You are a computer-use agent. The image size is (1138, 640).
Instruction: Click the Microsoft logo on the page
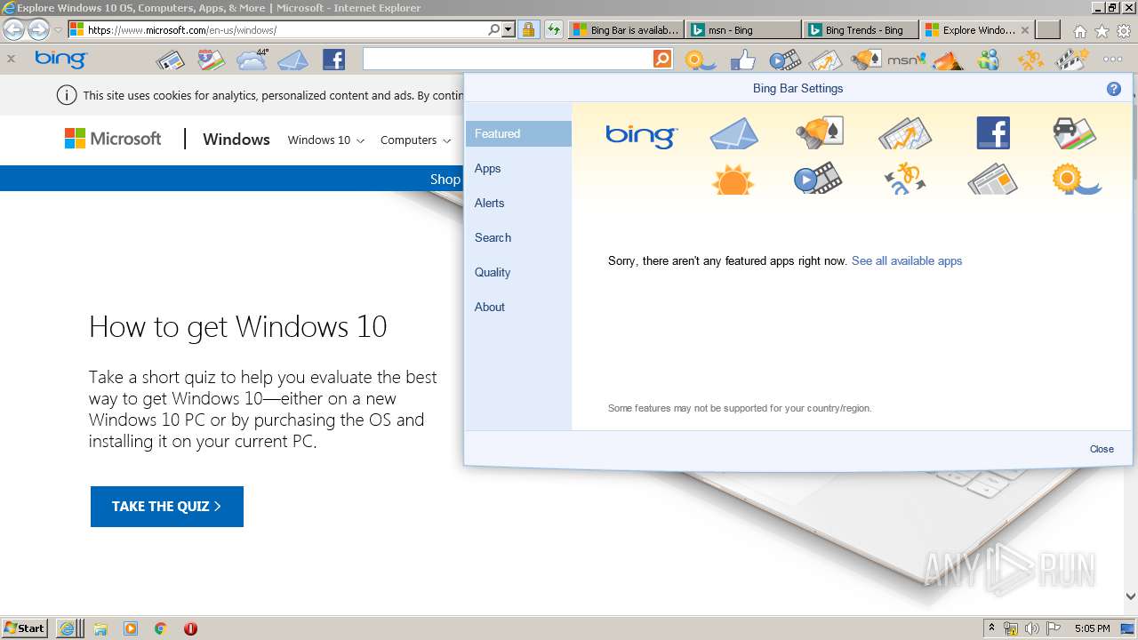113,139
